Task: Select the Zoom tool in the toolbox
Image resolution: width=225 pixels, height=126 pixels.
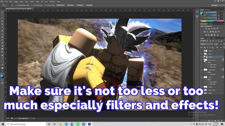Action: tap(2, 71)
